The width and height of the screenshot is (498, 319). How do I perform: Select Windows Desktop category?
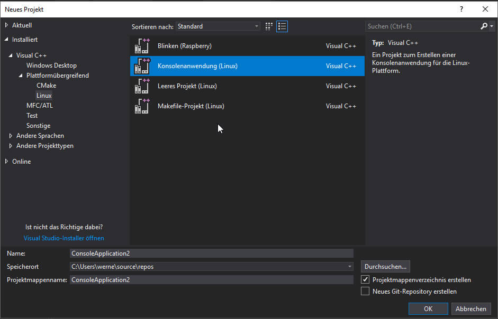point(51,65)
